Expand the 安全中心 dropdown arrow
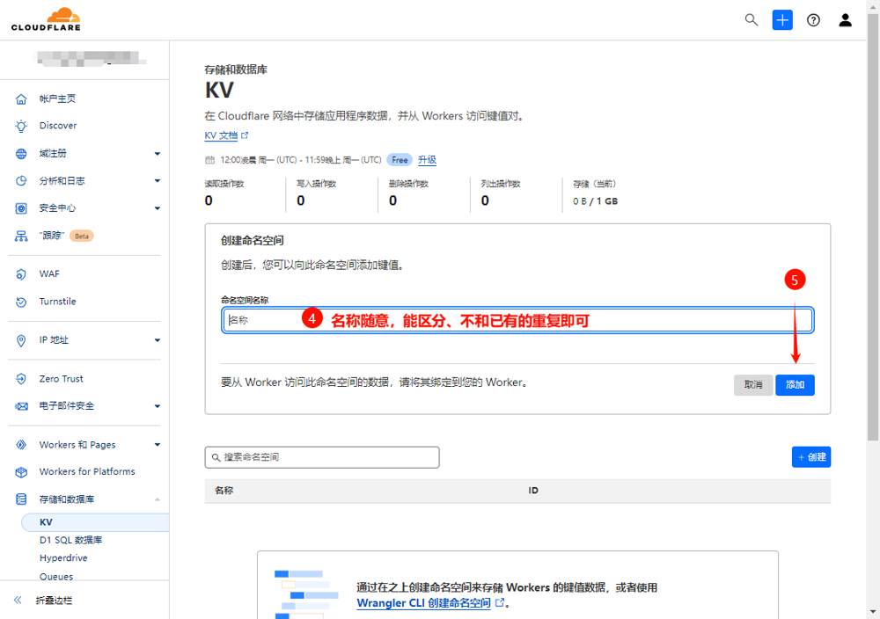The width and height of the screenshot is (880, 619). point(158,208)
